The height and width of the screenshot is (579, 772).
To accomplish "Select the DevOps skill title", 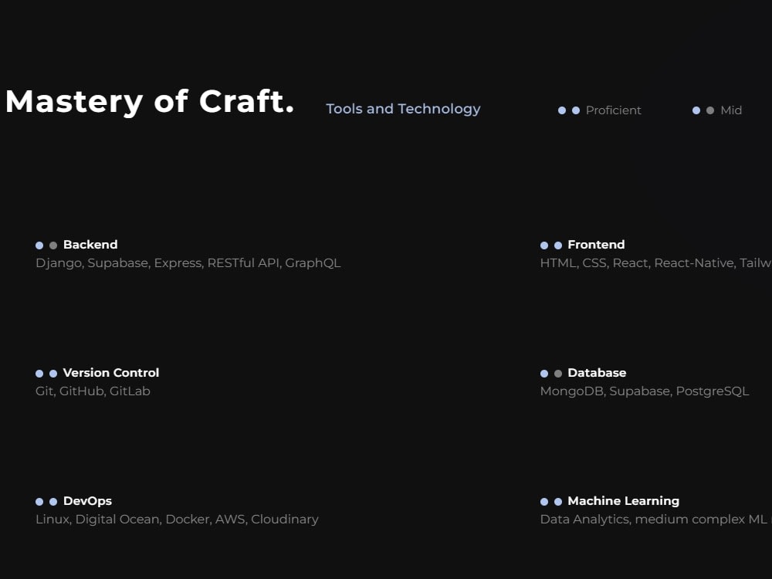I will pyautogui.click(x=88, y=501).
